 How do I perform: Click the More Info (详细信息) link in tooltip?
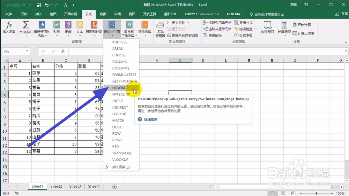[x=151, y=120]
